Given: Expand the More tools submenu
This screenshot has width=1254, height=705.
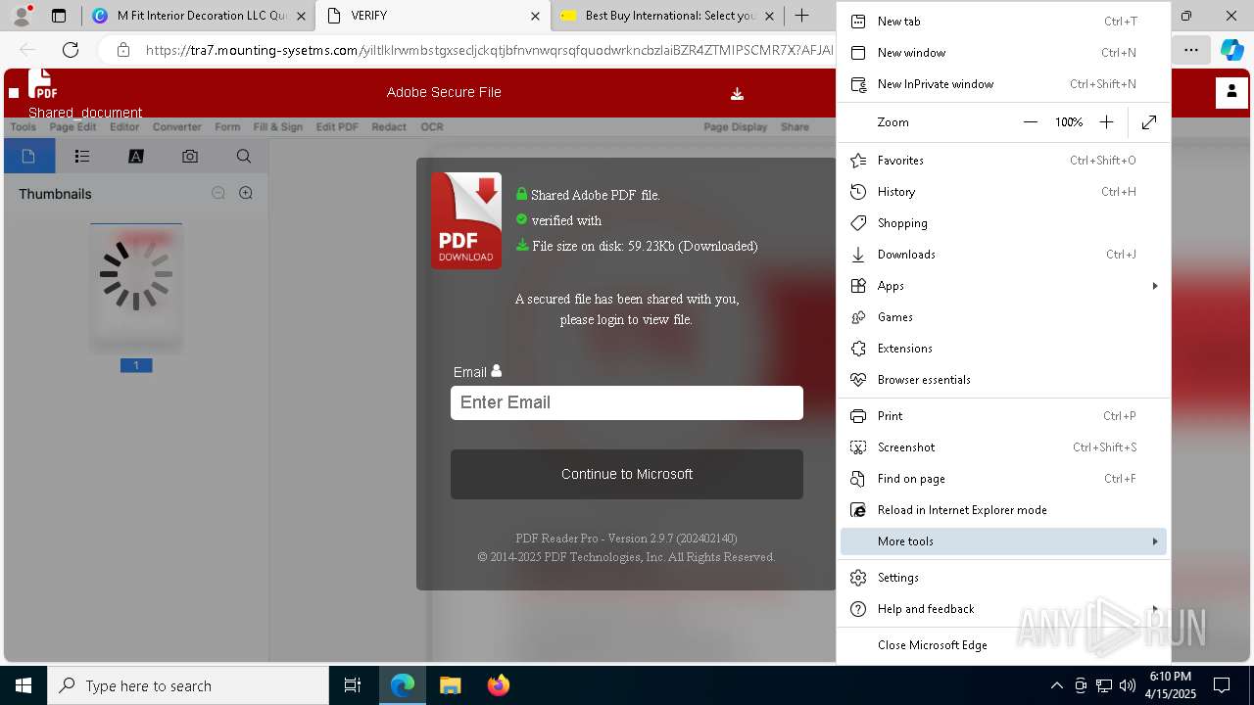Looking at the screenshot, I should [x=1003, y=541].
